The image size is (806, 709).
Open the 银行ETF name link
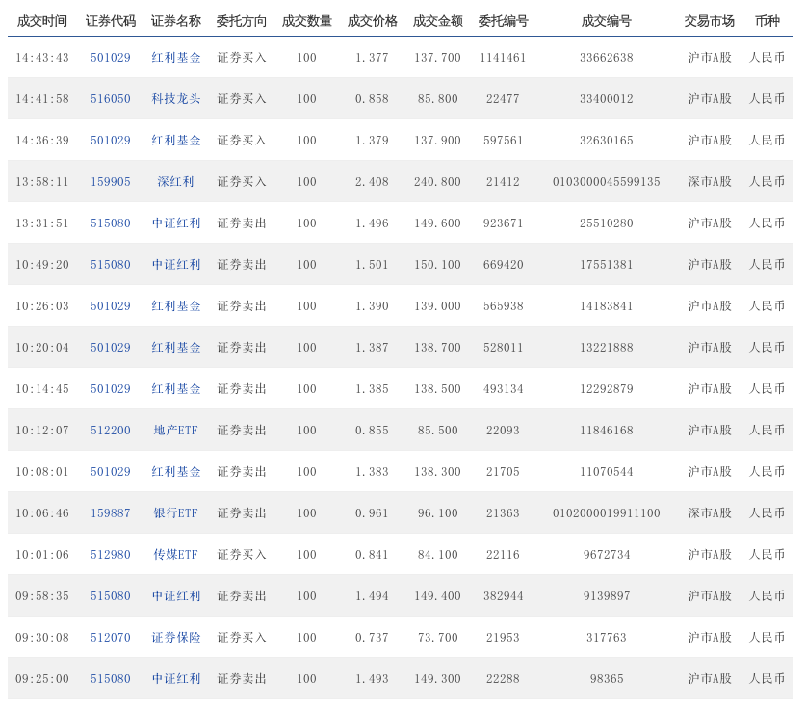click(x=176, y=512)
